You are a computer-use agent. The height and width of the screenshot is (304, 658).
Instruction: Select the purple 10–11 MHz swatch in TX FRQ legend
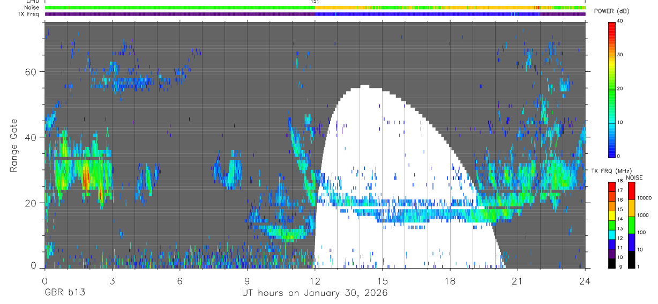pos(613,253)
